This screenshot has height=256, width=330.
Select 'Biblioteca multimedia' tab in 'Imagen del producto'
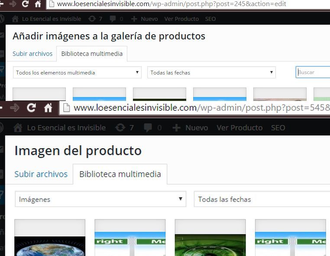[x=120, y=174]
